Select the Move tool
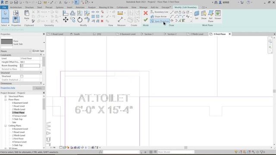 coord(66,20)
